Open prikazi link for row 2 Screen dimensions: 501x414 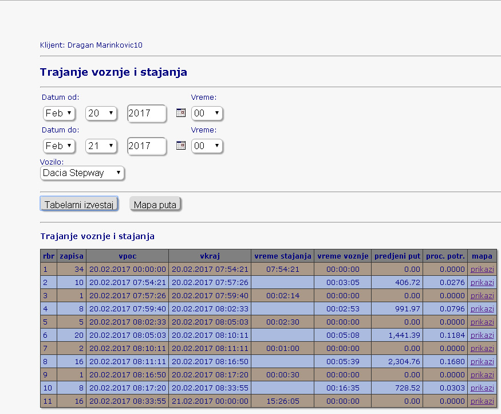[482, 283]
